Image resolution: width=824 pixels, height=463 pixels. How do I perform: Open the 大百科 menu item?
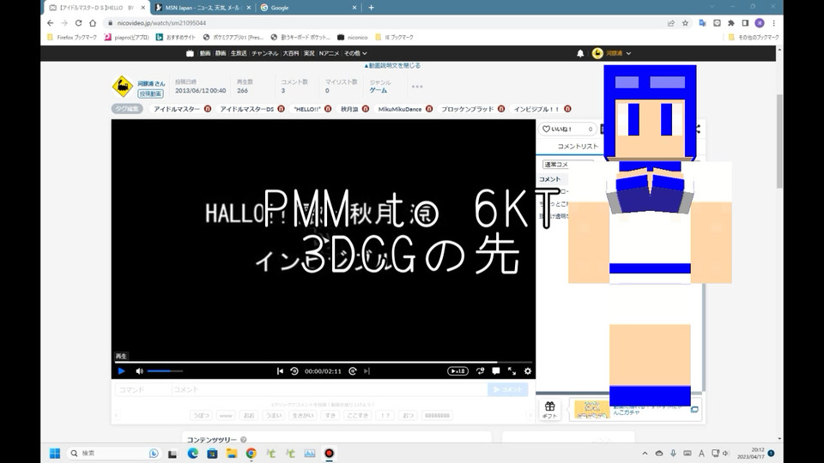tap(291, 53)
